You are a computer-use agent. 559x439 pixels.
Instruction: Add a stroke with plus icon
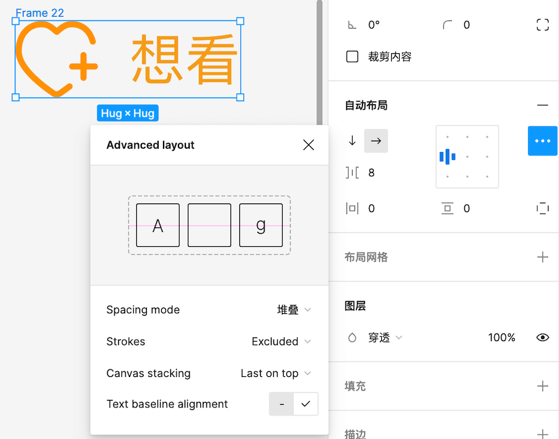point(542,433)
